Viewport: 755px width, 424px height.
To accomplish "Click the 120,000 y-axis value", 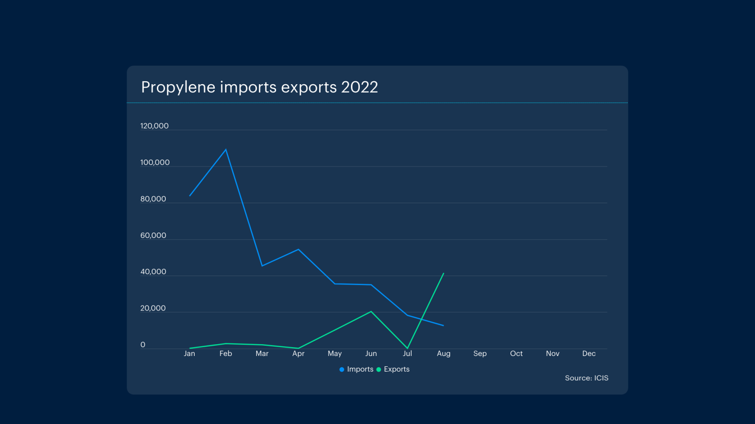I will pyautogui.click(x=154, y=126).
